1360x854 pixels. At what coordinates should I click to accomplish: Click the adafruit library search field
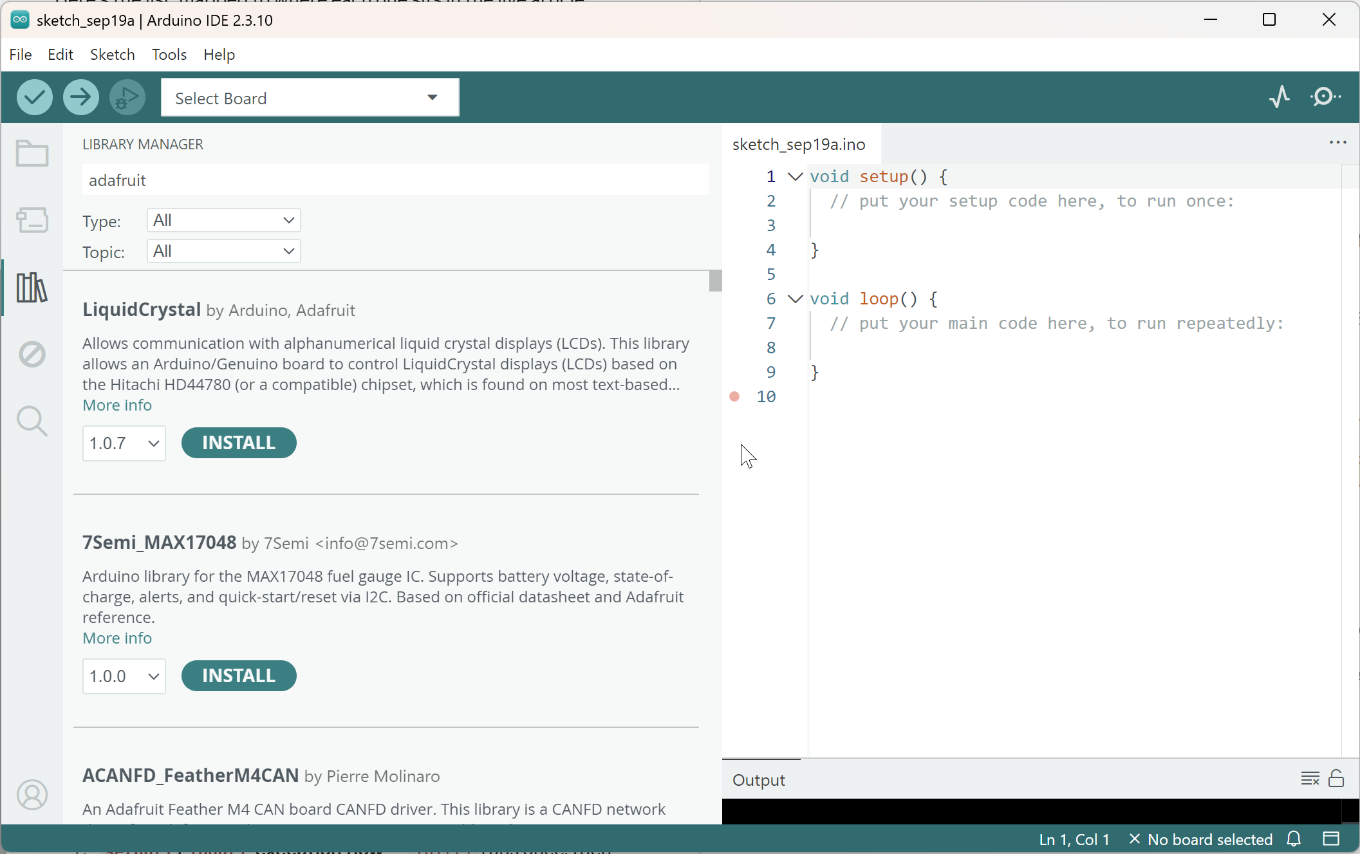[x=396, y=180]
